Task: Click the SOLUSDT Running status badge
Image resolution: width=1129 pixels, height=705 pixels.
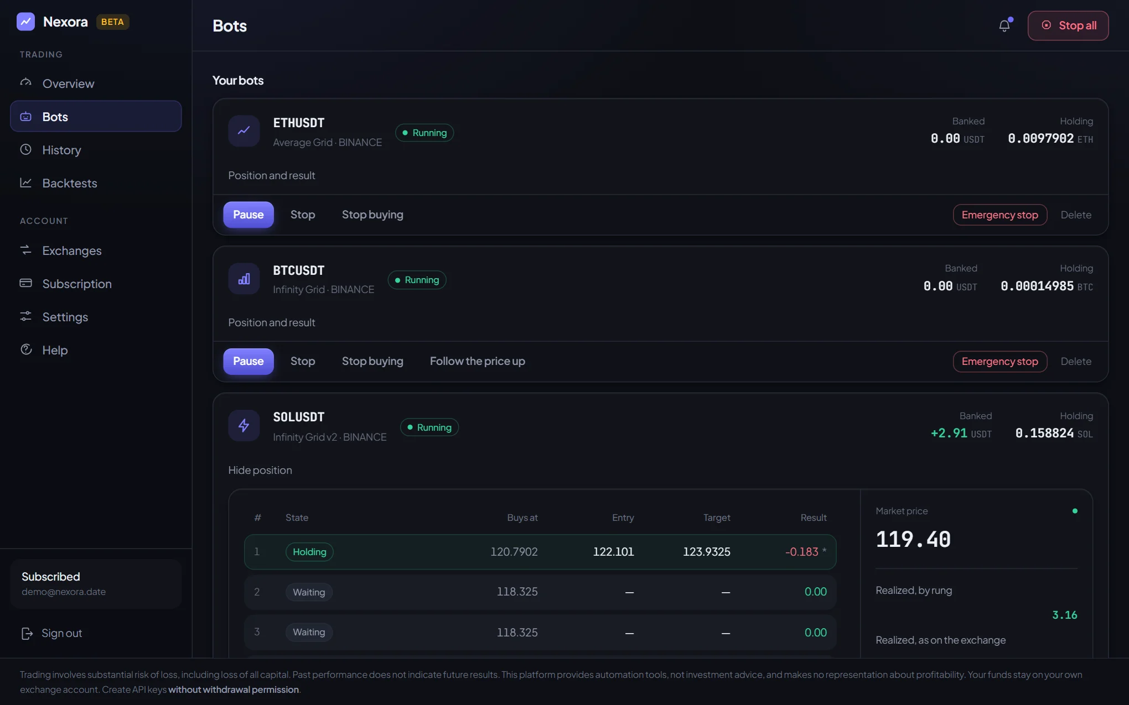Action: point(429,427)
